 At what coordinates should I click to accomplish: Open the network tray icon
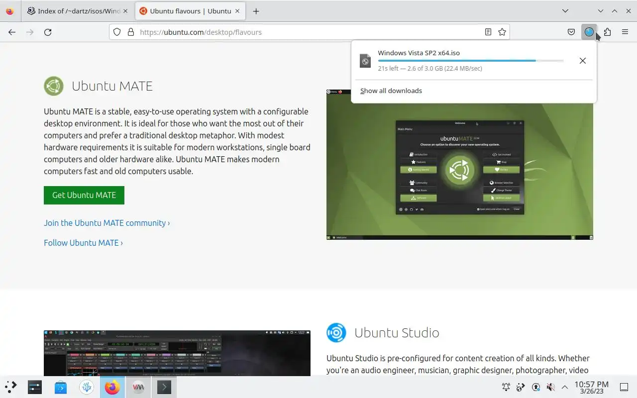click(521, 387)
